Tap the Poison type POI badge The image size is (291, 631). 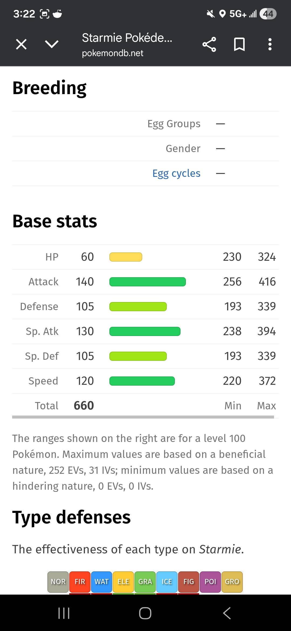(210, 582)
